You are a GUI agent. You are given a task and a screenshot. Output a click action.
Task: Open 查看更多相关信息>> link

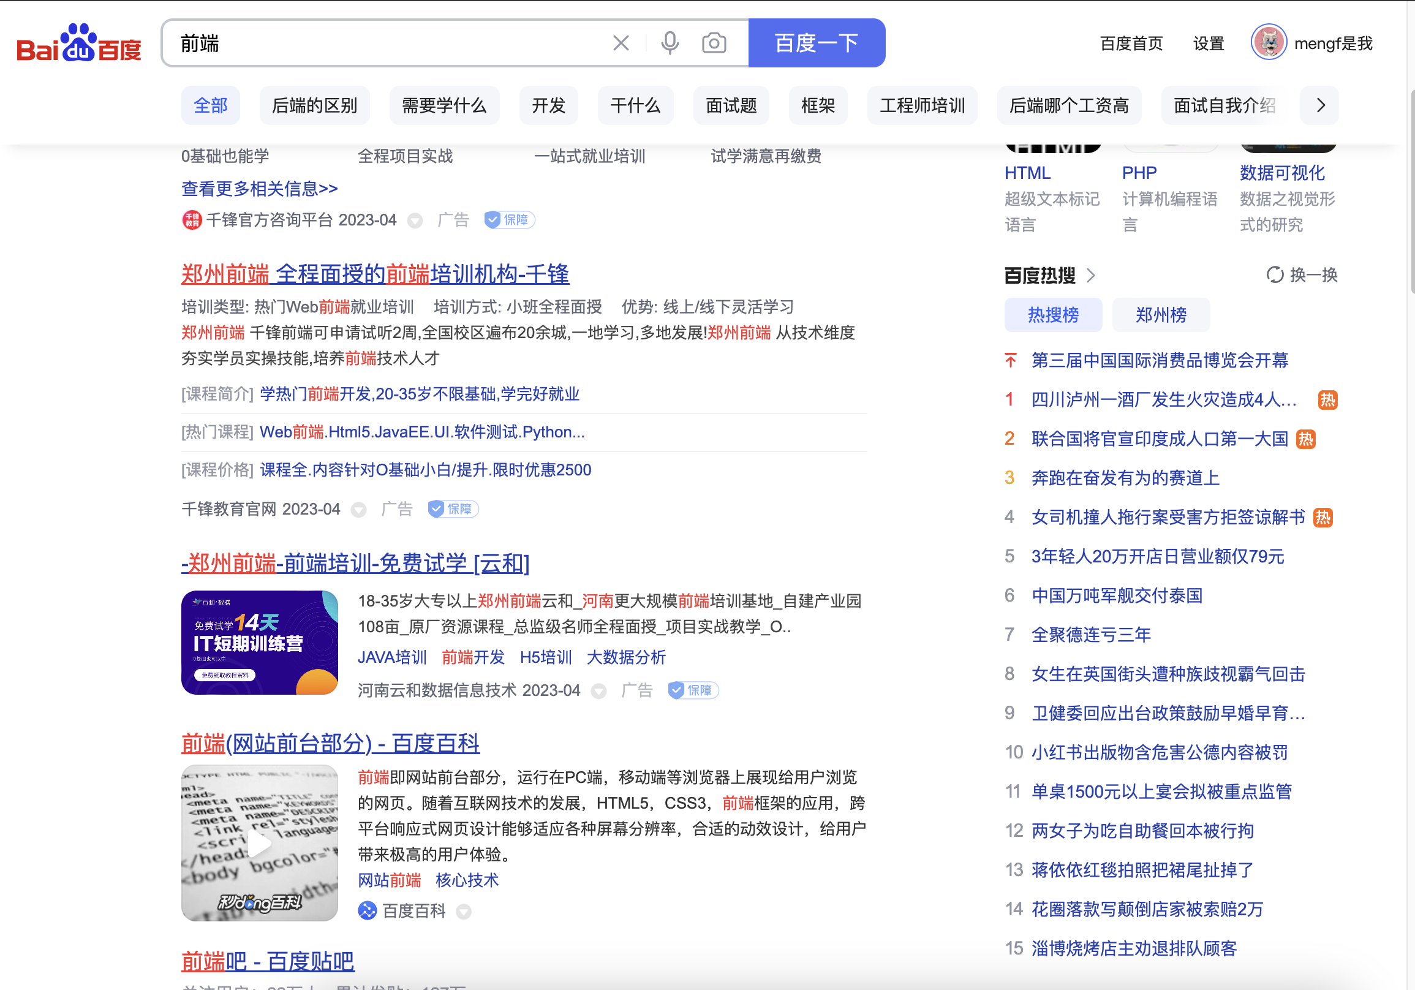coord(260,189)
